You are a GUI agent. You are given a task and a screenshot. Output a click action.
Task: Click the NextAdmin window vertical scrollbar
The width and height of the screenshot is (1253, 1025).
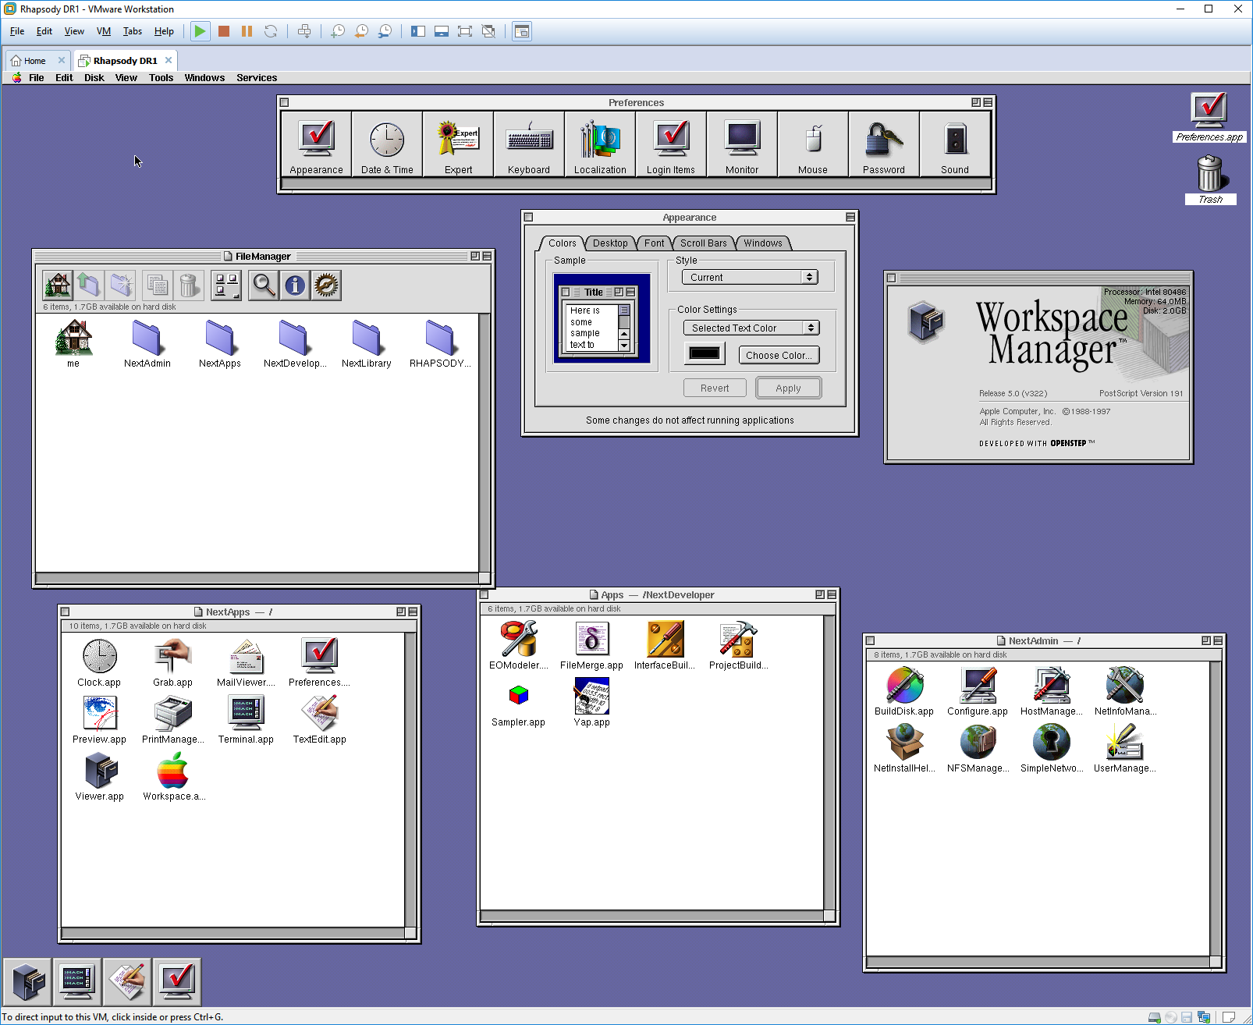click(x=1216, y=810)
